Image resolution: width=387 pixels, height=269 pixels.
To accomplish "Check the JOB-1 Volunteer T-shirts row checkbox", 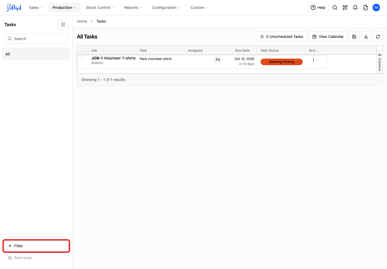I will [x=83, y=58].
